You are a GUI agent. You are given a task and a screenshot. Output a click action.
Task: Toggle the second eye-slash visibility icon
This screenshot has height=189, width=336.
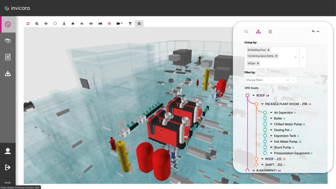coord(91,24)
